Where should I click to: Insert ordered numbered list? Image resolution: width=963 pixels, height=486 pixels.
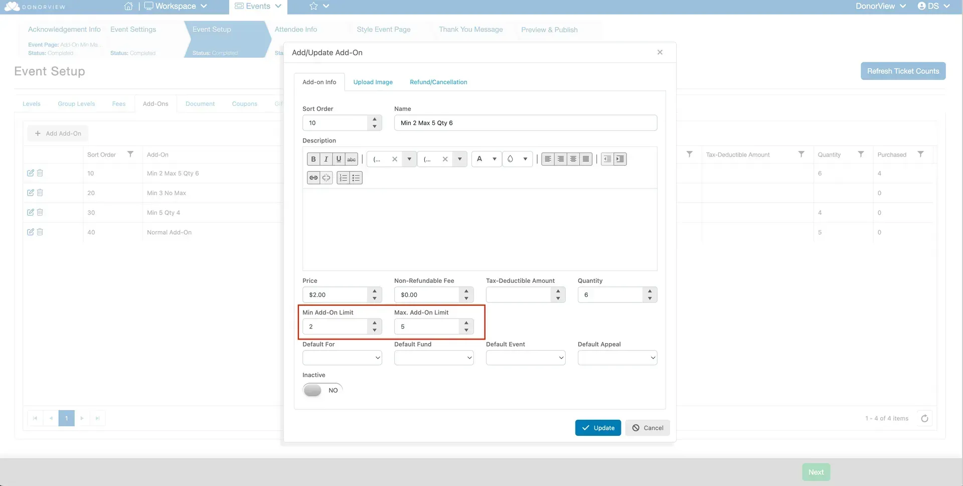pos(344,178)
